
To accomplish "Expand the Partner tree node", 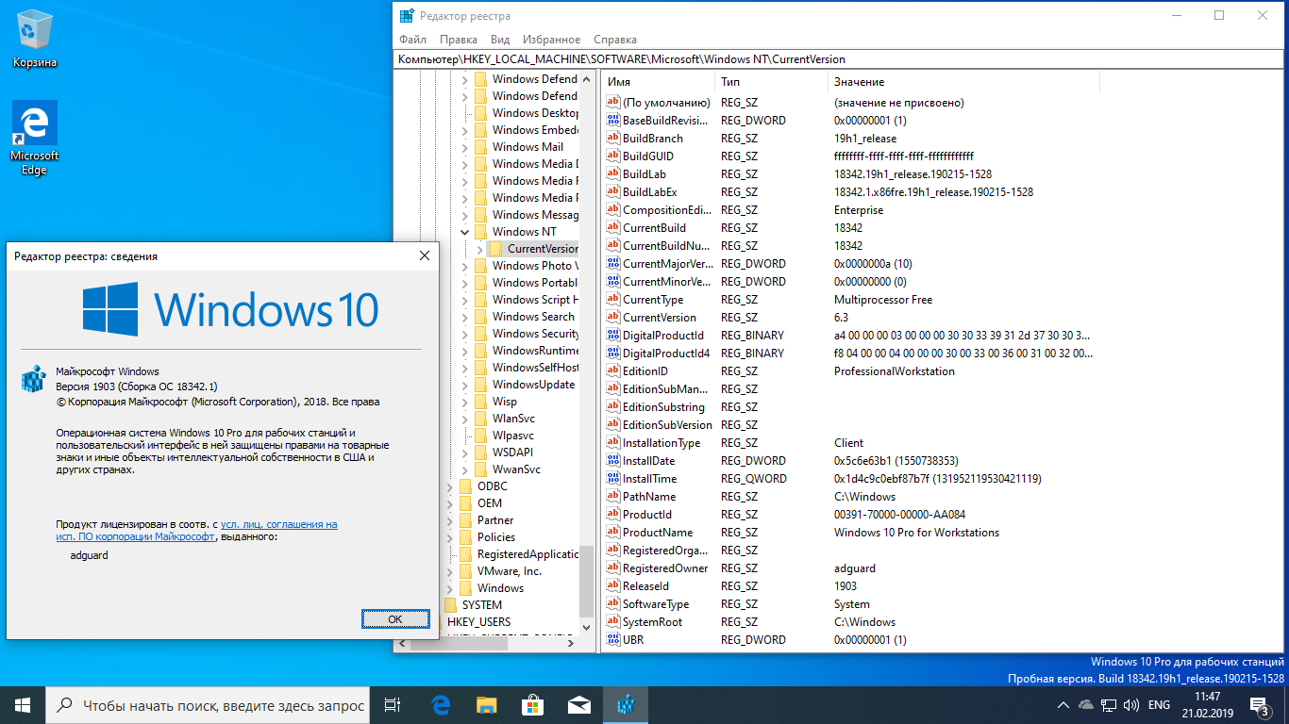I will click(x=449, y=520).
